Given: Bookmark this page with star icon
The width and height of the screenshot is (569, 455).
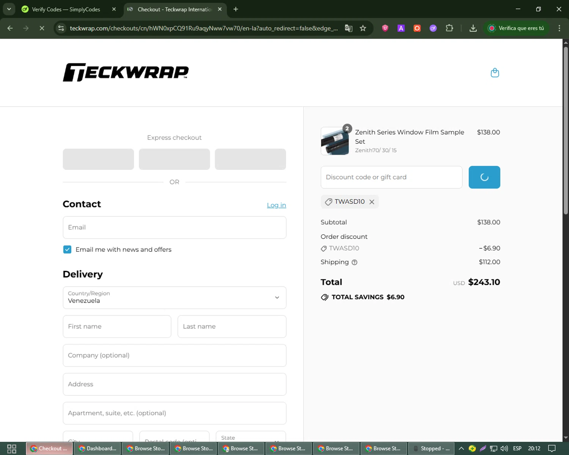Looking at the screenshot, I should [363, 28].
